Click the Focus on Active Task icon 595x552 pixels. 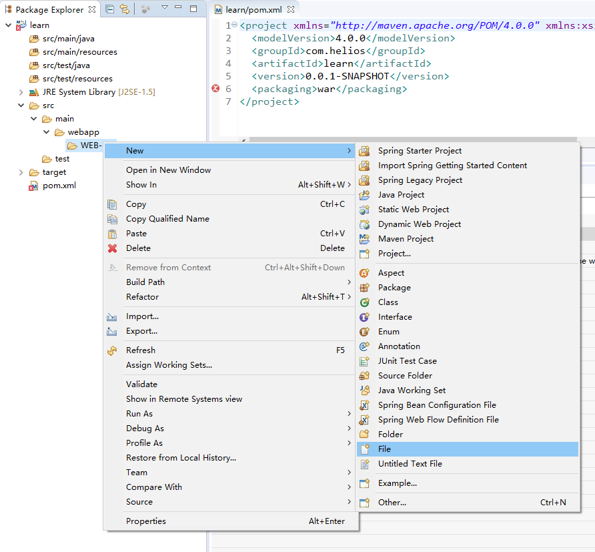pos(145,9)
